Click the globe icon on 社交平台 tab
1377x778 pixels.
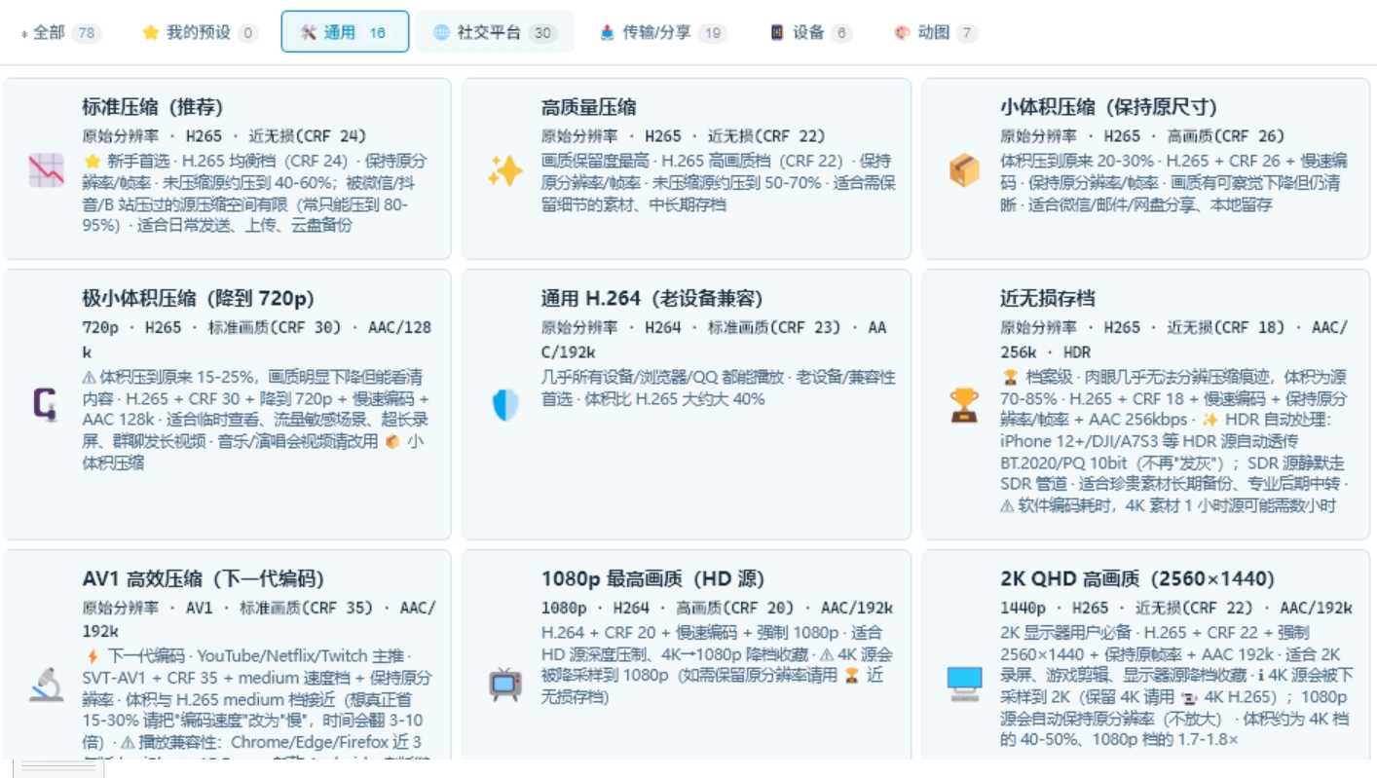pos(442,32)
